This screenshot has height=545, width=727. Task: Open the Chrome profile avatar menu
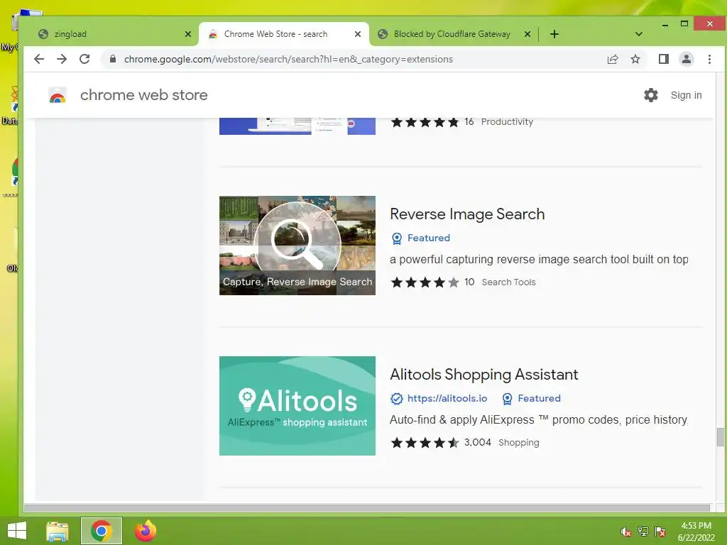[687, 59]
